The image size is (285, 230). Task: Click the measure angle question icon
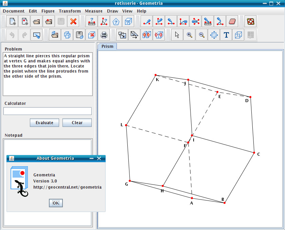pos(104,22)
